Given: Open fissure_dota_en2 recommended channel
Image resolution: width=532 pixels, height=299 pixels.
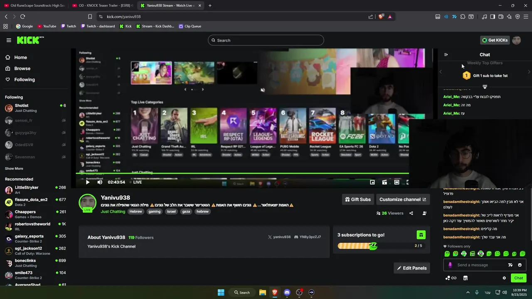Looking at the screenshot, I should 35,202.
